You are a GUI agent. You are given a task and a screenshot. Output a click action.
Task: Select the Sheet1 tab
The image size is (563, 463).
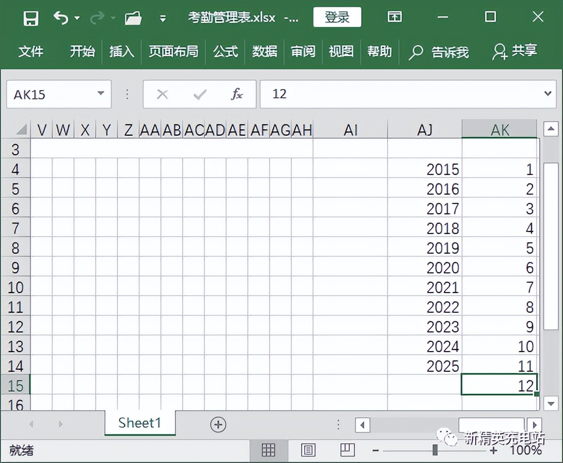(x=139, y=423)
